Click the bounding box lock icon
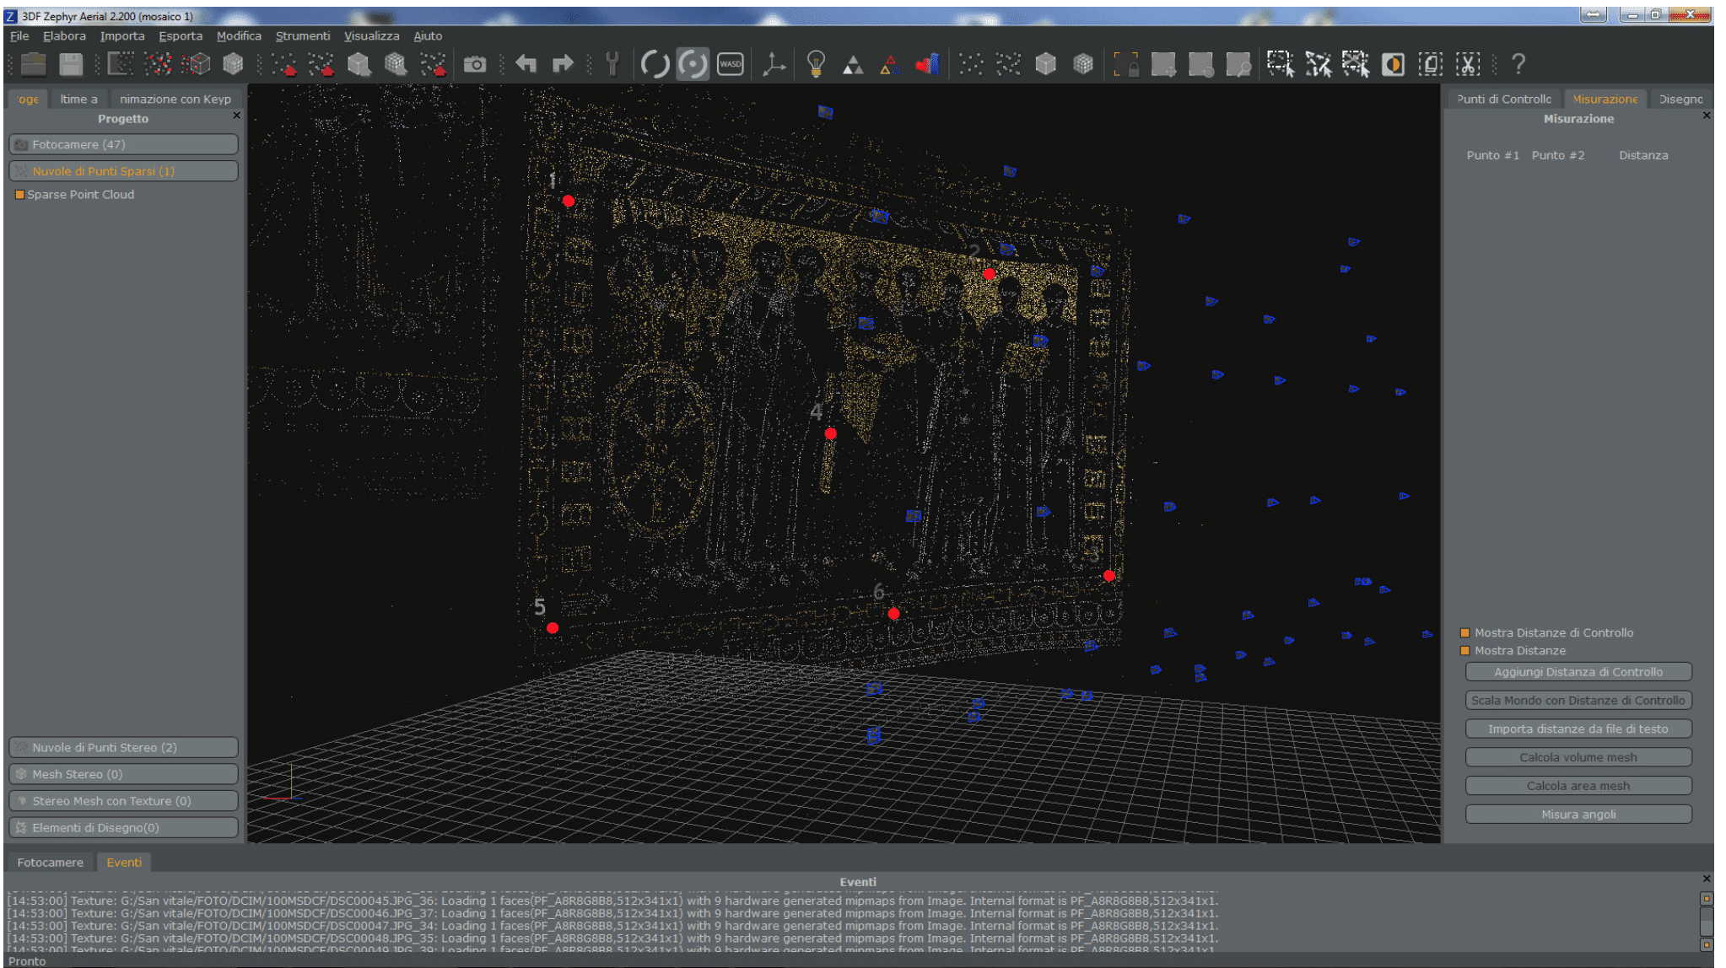 pos(1126,64)
